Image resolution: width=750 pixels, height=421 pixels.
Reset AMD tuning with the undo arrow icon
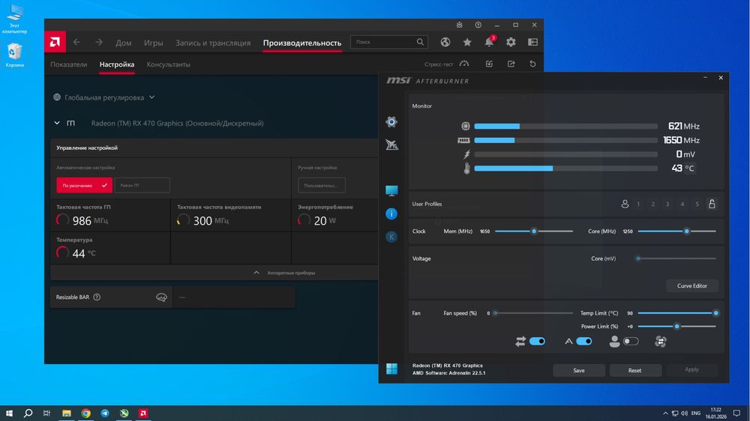[x=532, y=64]
